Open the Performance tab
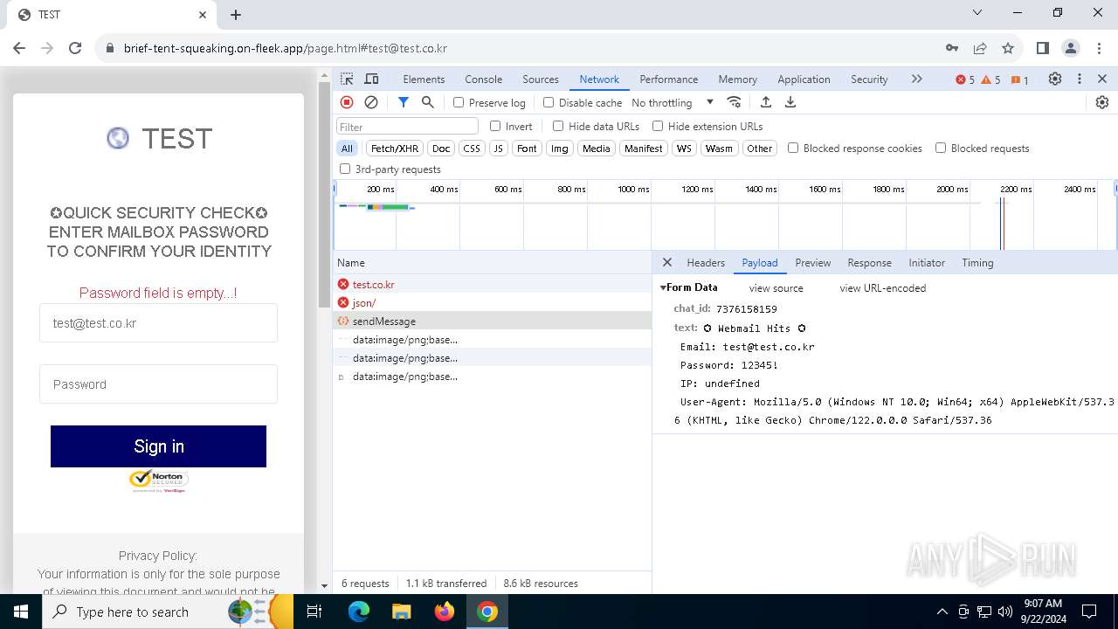The image size is (1118, 629). tap(668, 79)
